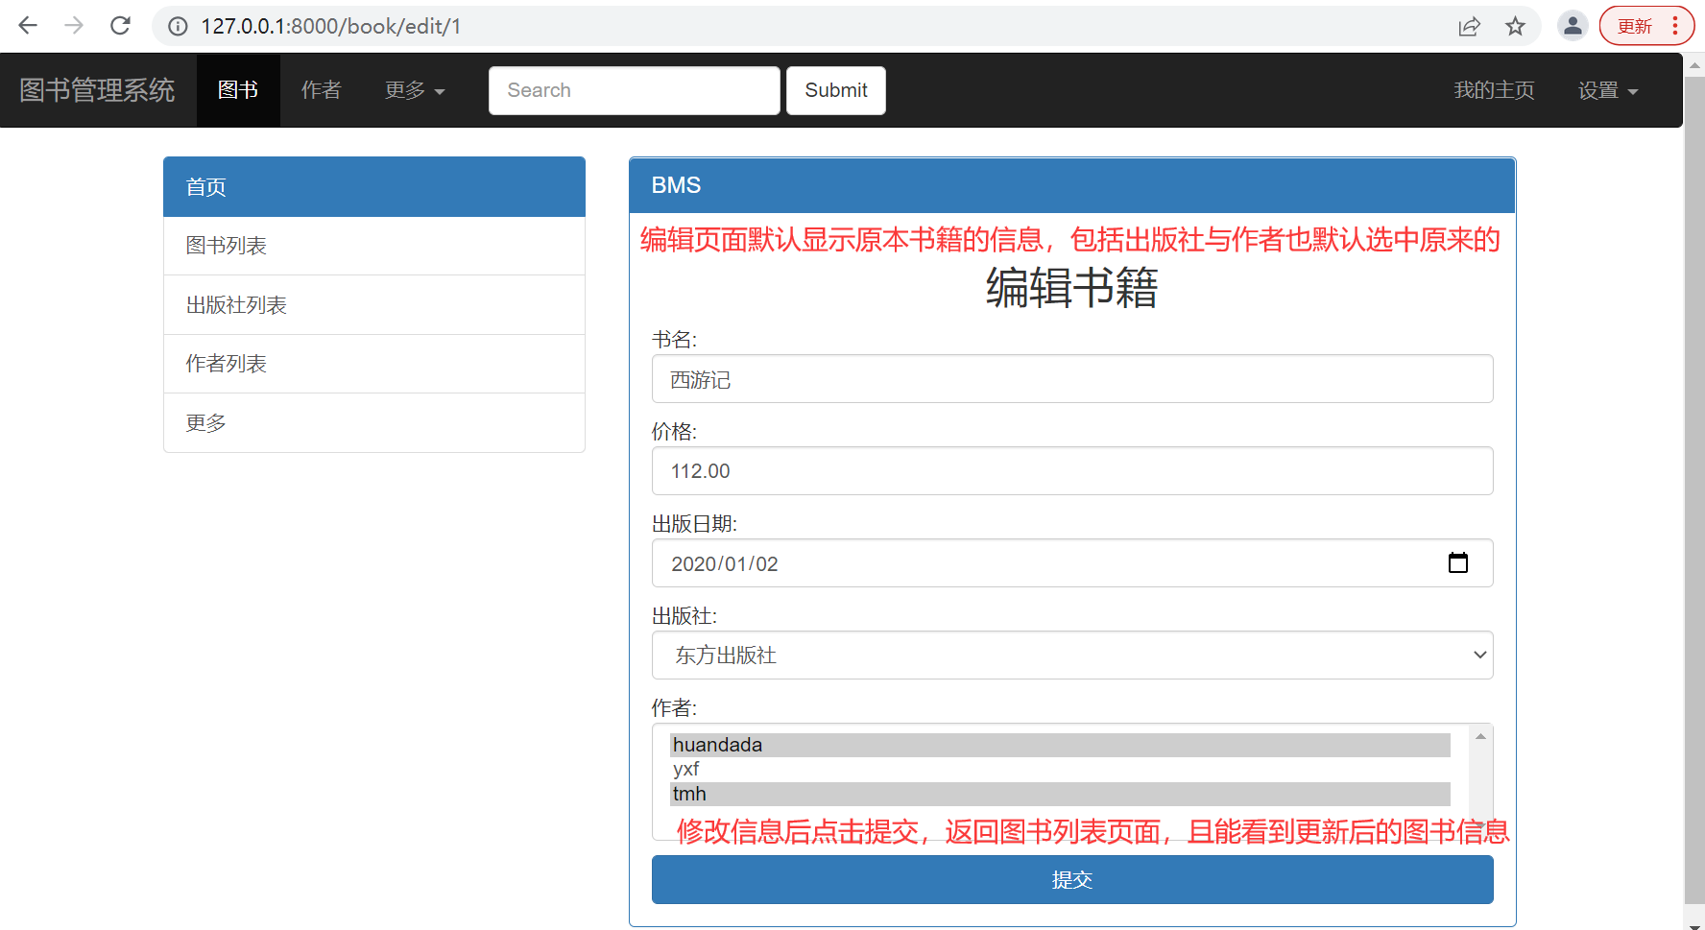Open 图书列表 in the sidebar

374,246
